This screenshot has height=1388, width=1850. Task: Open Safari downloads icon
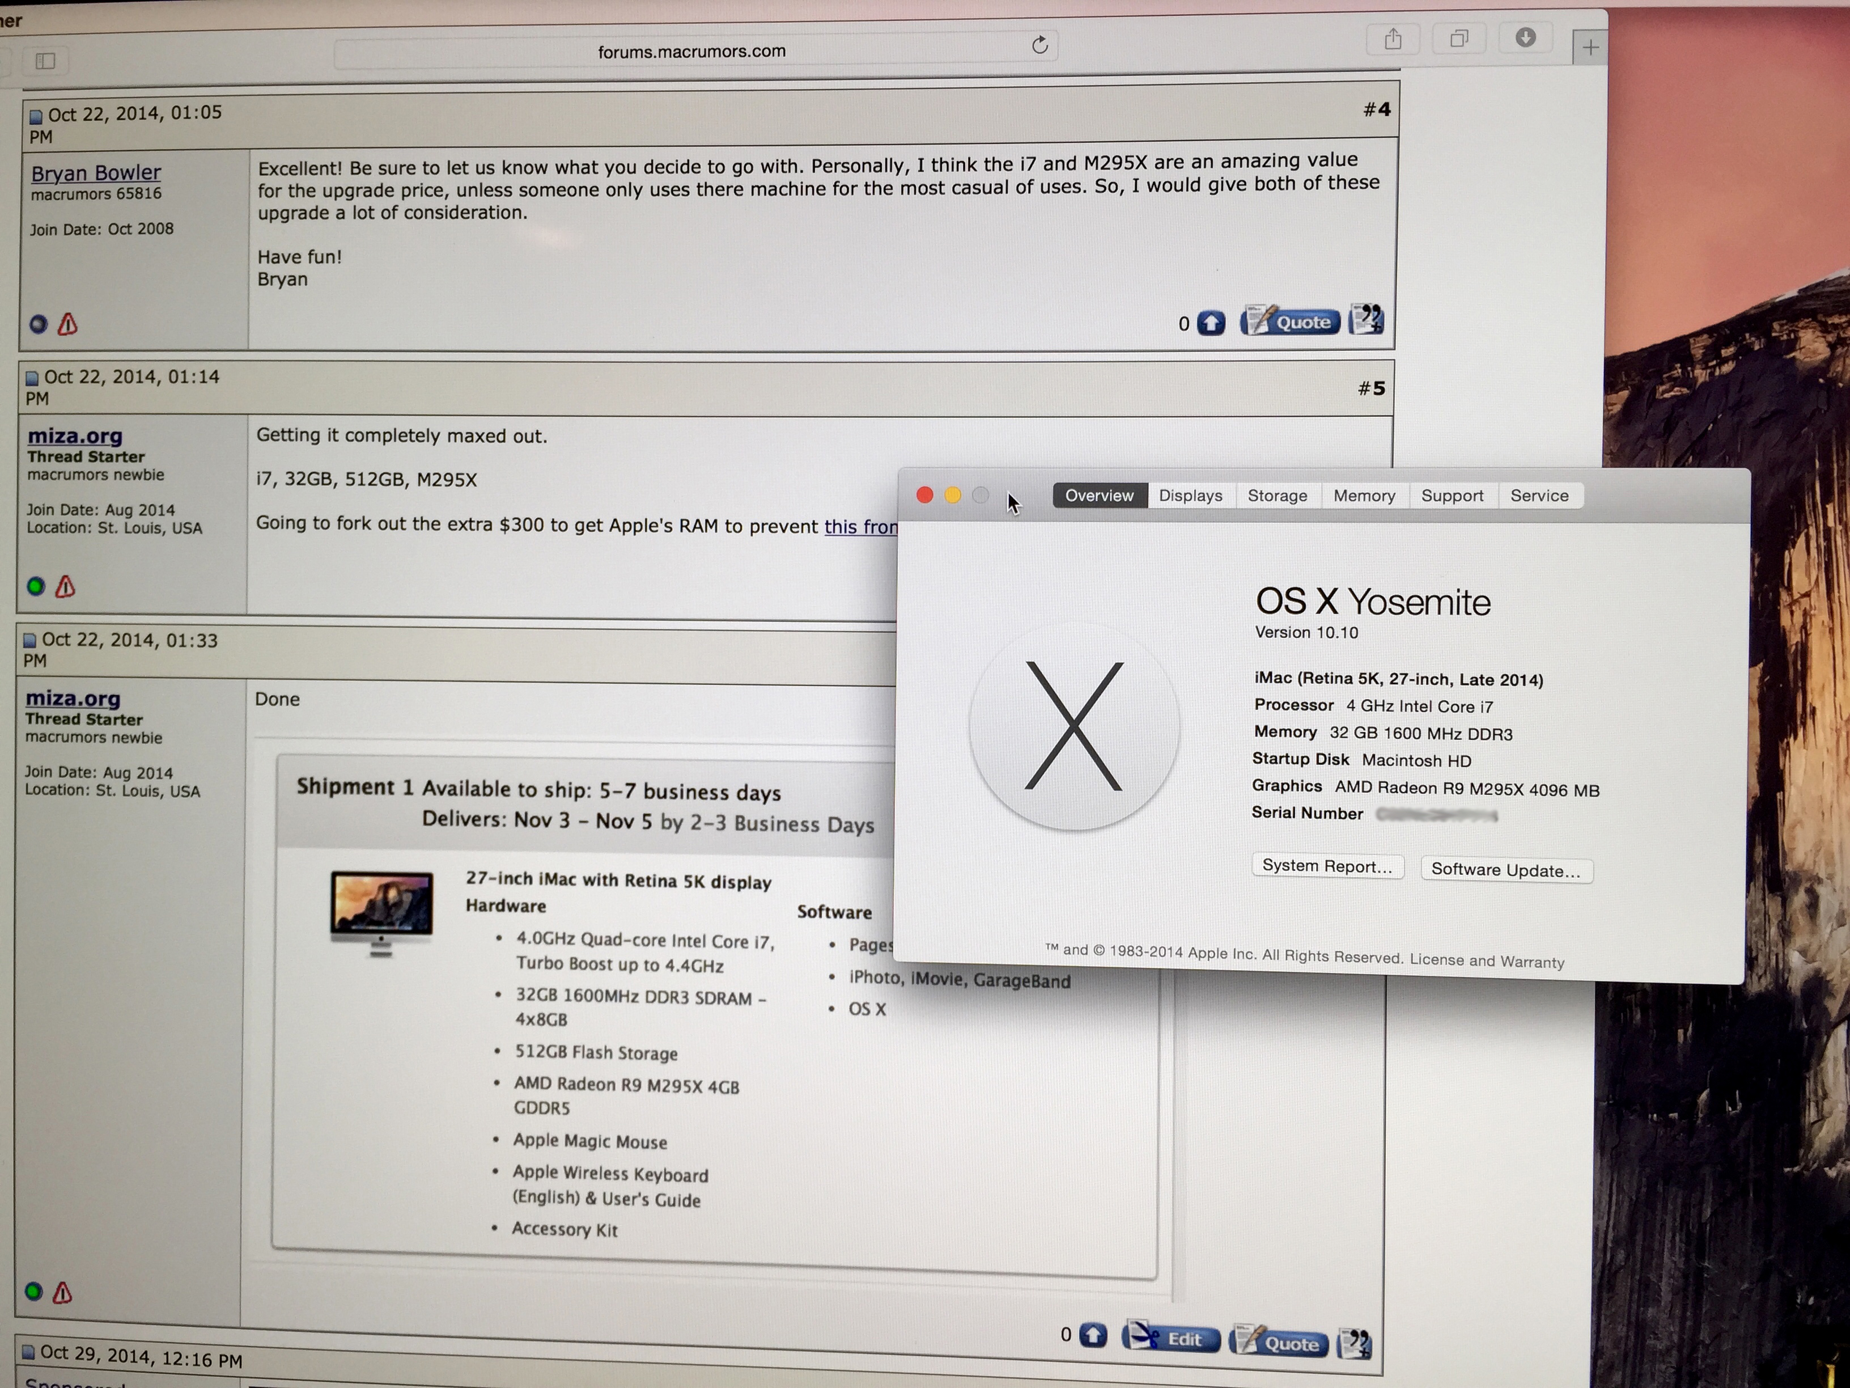pyautogui.click(x=1525, y=37)
